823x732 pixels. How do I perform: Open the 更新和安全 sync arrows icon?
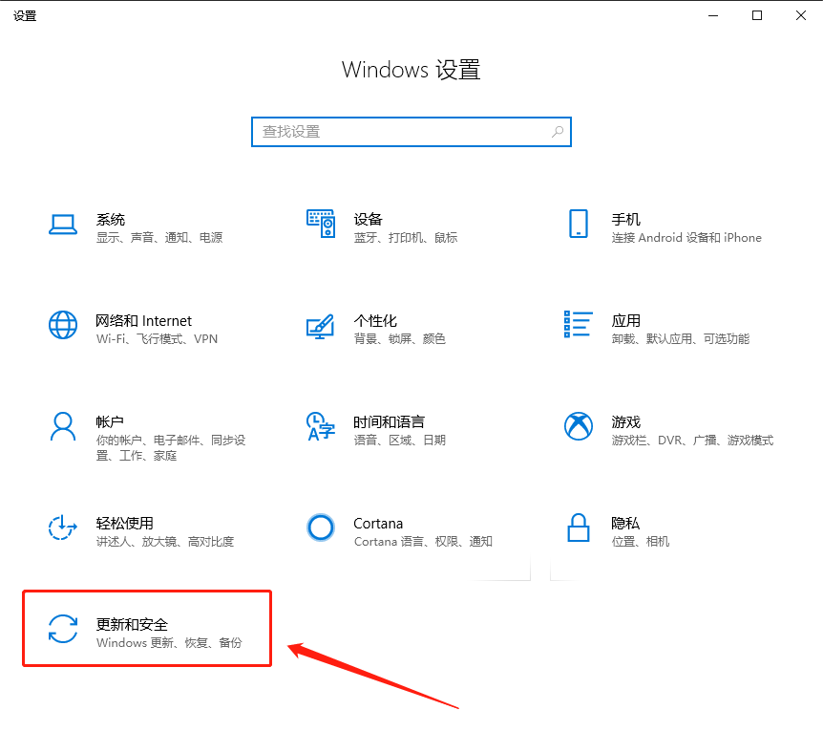[63, 629]
